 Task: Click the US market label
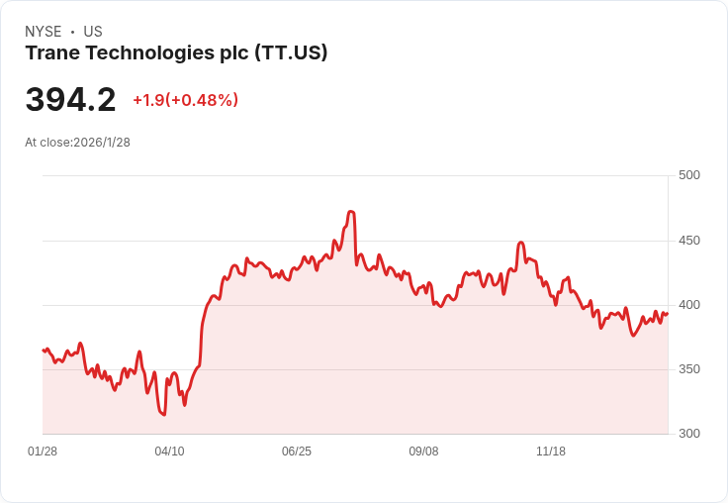coord(93,32)
